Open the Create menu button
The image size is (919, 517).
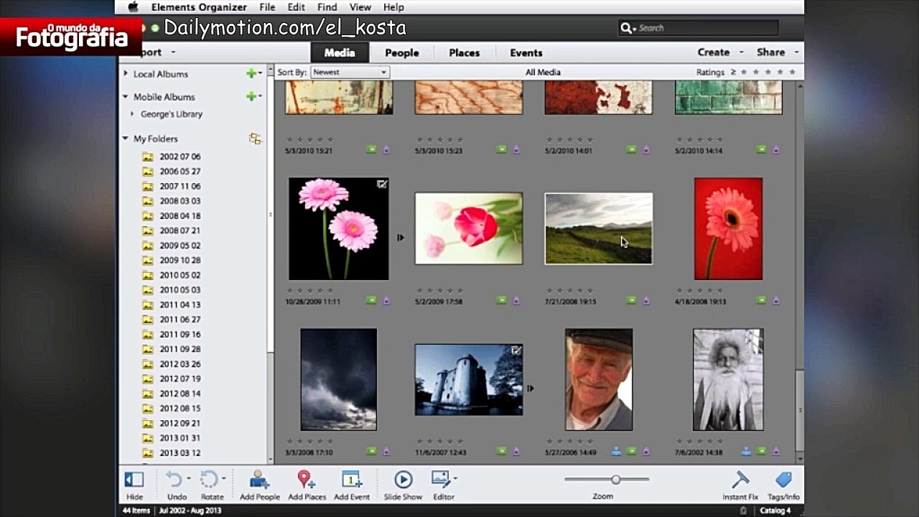pyautogui.click(x=714, y=52)
